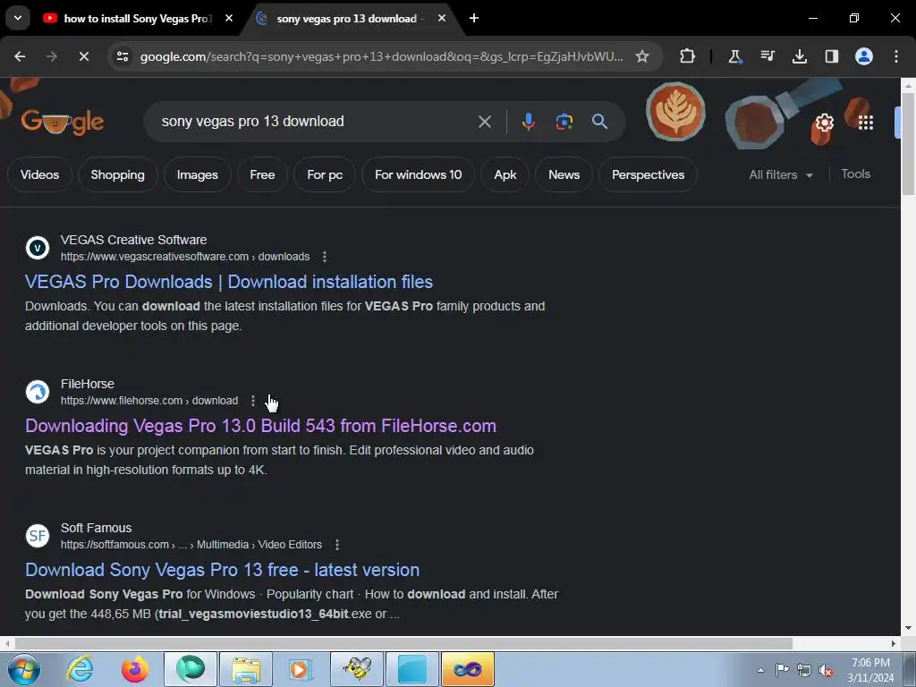Start voice search with microphone icon

click(528, 122)
